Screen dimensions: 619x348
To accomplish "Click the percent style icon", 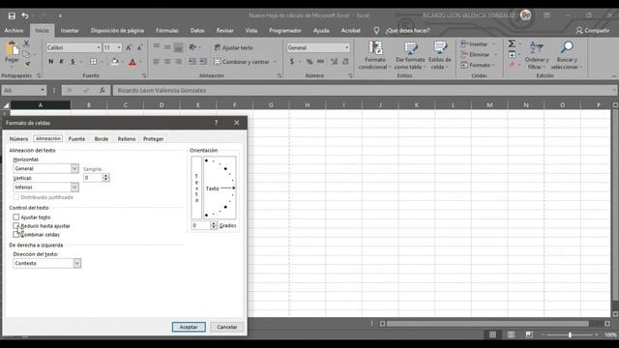I will (309, 62).
